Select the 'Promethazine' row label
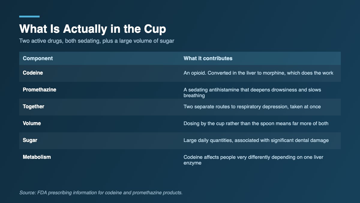Screen dimensions: 360x203 [x=39, y=90]
